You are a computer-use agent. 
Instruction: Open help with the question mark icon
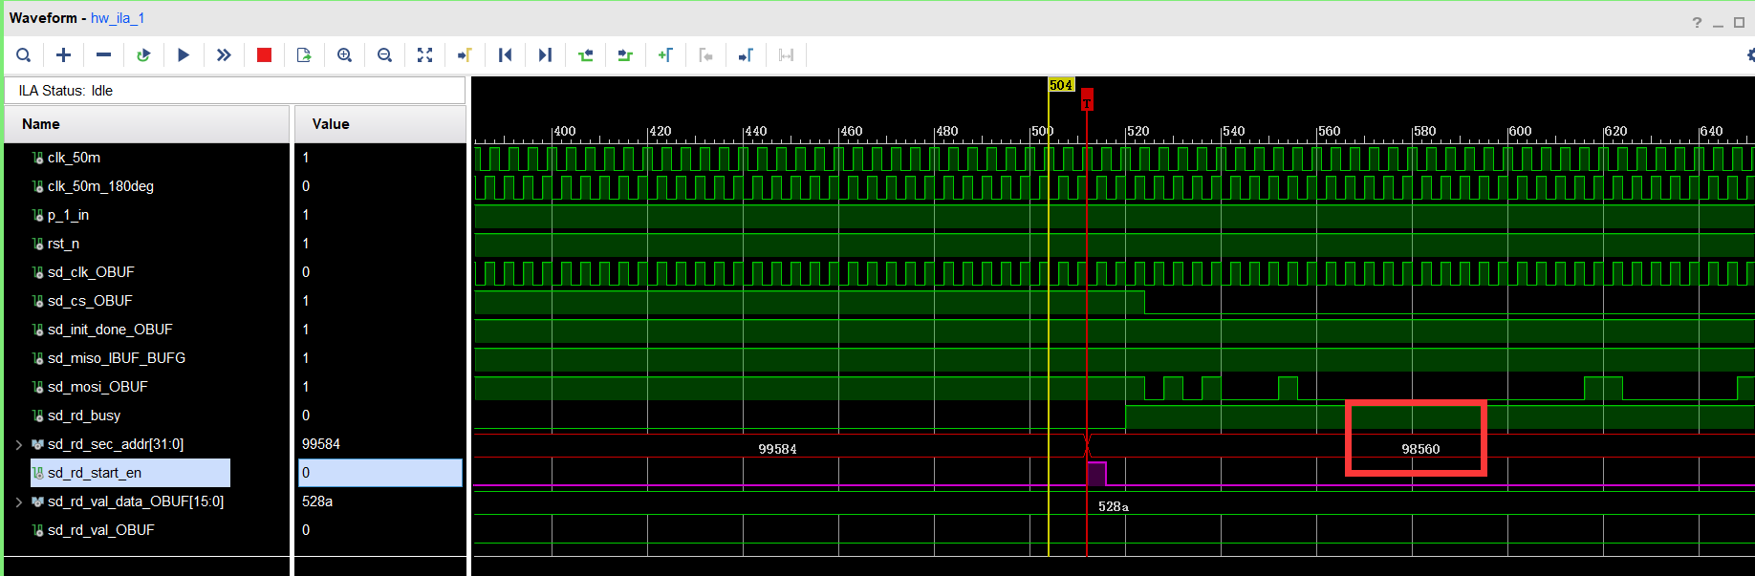pos(1697,22)
